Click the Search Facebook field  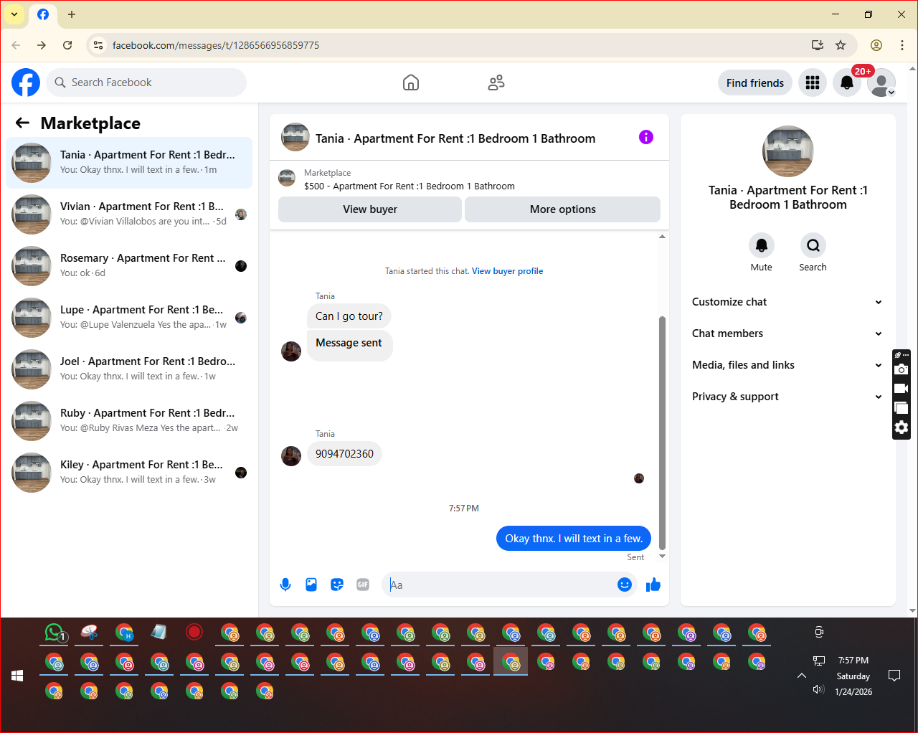[x=146, y=82]
